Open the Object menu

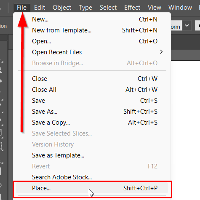62,8
